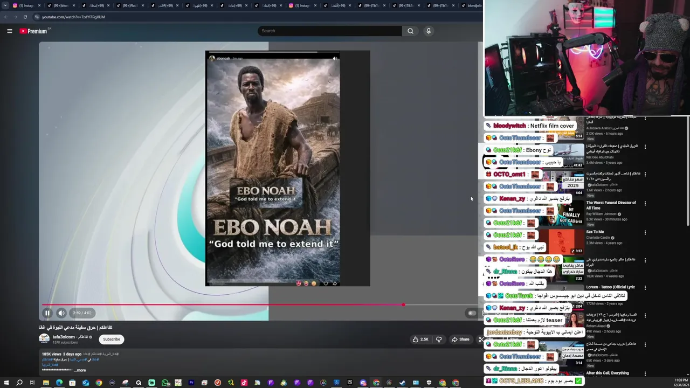Viewport: 690px width, 388px height.
Task: Reload the YouTube page
Action: coord(25,17)
